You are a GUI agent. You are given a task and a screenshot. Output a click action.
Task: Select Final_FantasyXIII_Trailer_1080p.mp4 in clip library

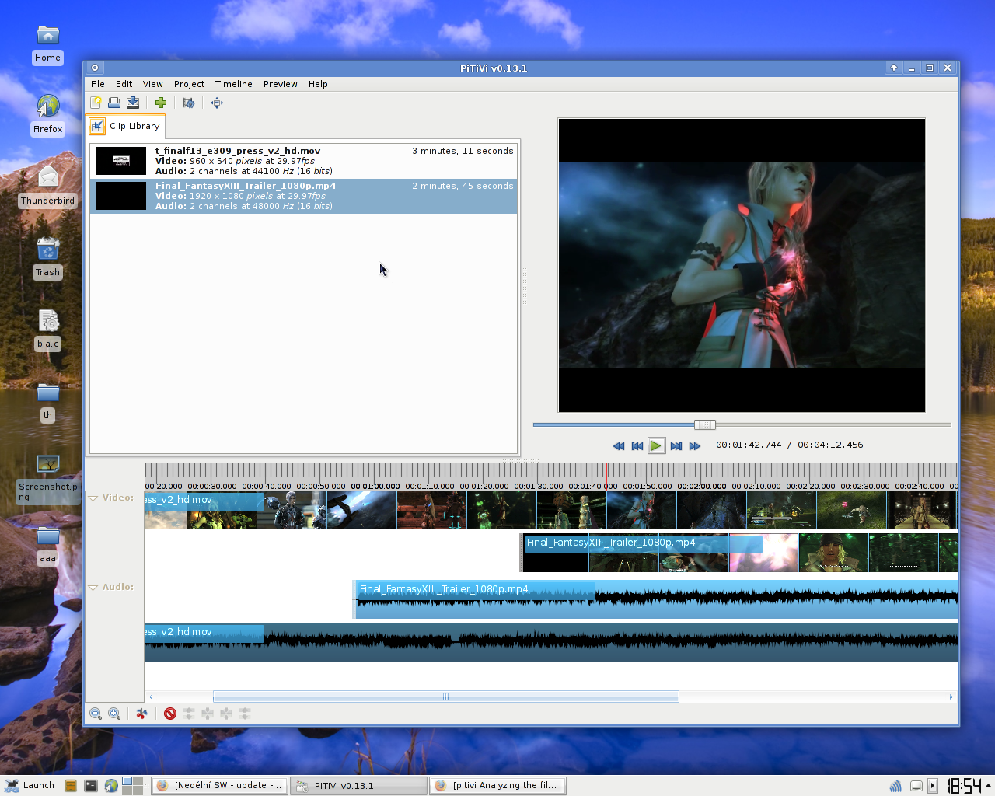click(304, 196)
